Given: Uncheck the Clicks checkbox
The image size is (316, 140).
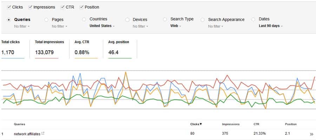Looking at the screenshot, I should tap(9, 7).
